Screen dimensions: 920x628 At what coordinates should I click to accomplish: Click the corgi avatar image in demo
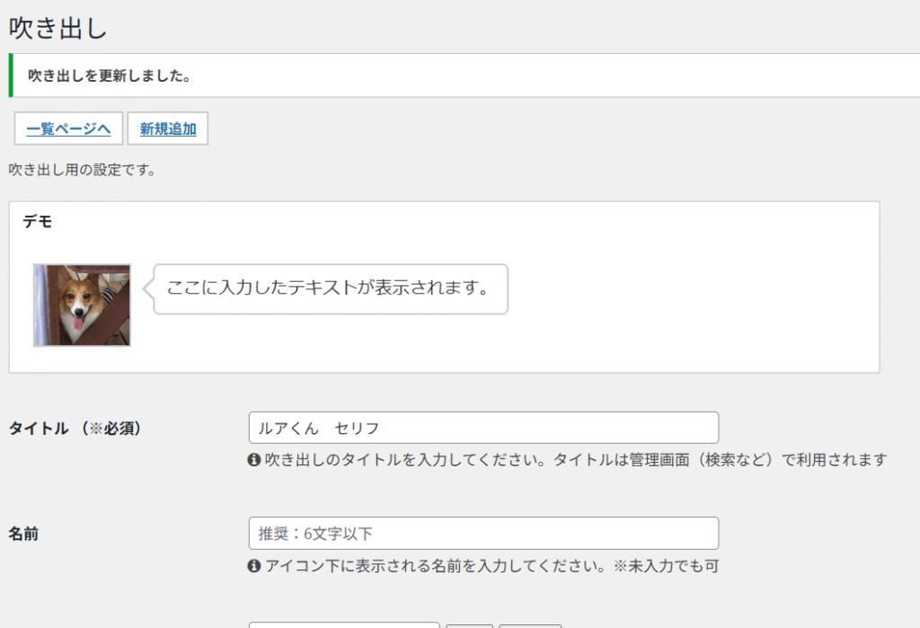click(83, 305)
